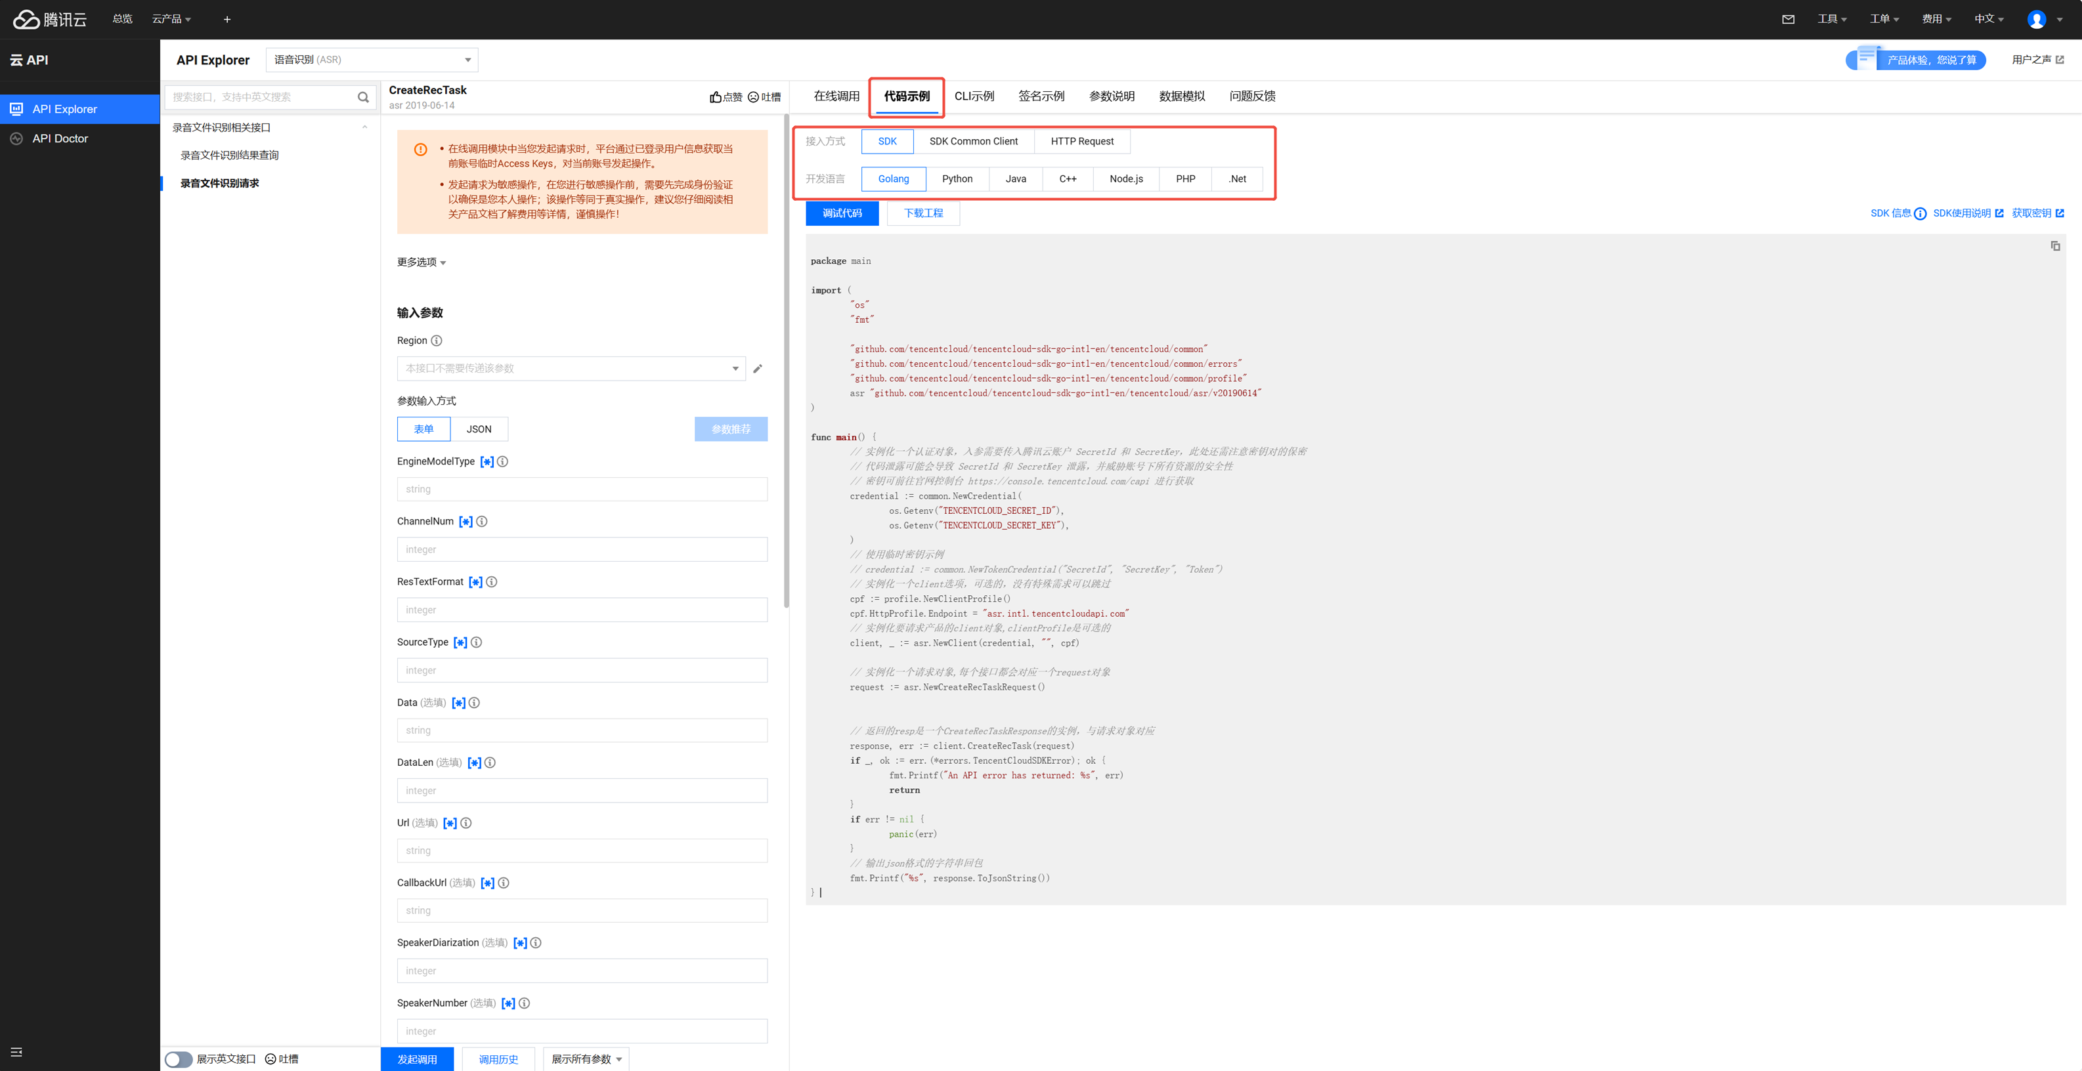Click the SDK 信息 info icon
Viewport: 2082px width, 1071px height.
click(1920, 213)
